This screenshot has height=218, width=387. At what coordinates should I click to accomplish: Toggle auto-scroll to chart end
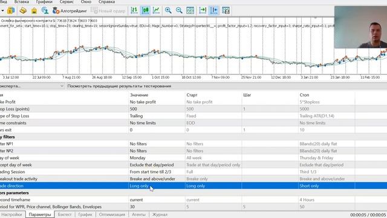point(203,10)
